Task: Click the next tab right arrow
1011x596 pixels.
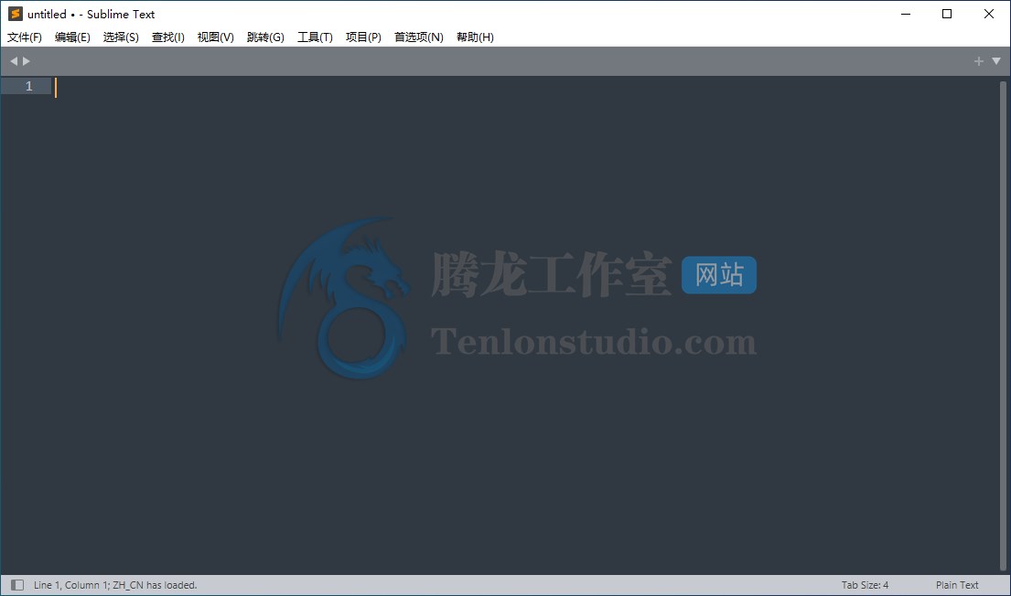Action: click(27, 61)
